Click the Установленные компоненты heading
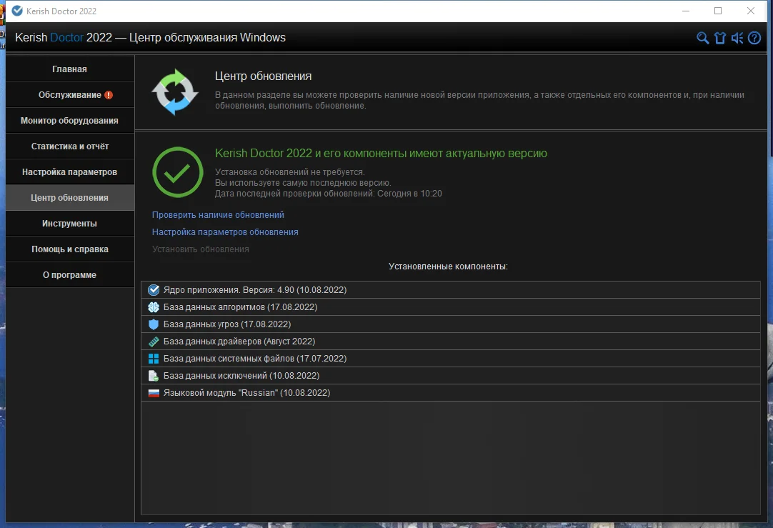 (448, 267)
